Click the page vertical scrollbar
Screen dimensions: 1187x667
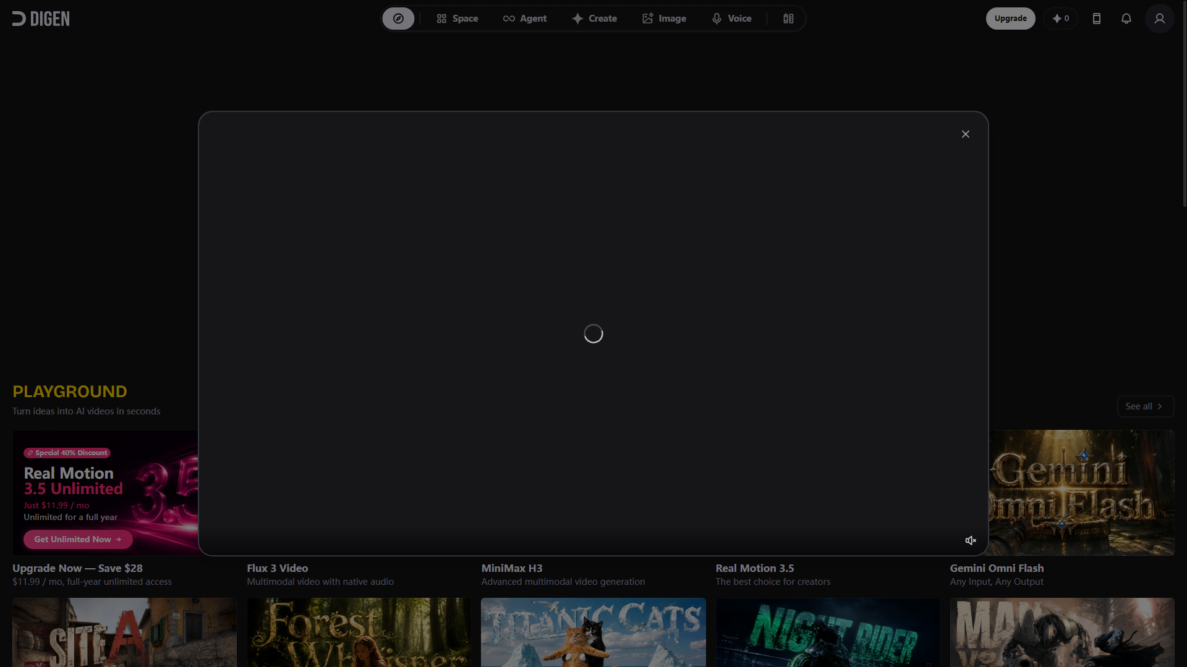1184,104
